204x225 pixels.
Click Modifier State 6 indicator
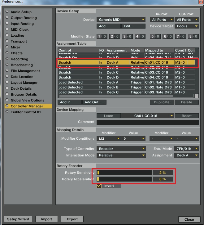(168, 36)
